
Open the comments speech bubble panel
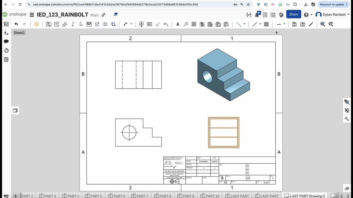coord(6,42)
